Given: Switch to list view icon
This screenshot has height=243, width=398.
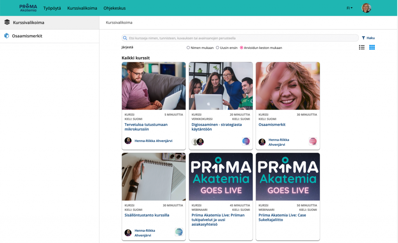Looking at the screenshot, I should point(362,47).
